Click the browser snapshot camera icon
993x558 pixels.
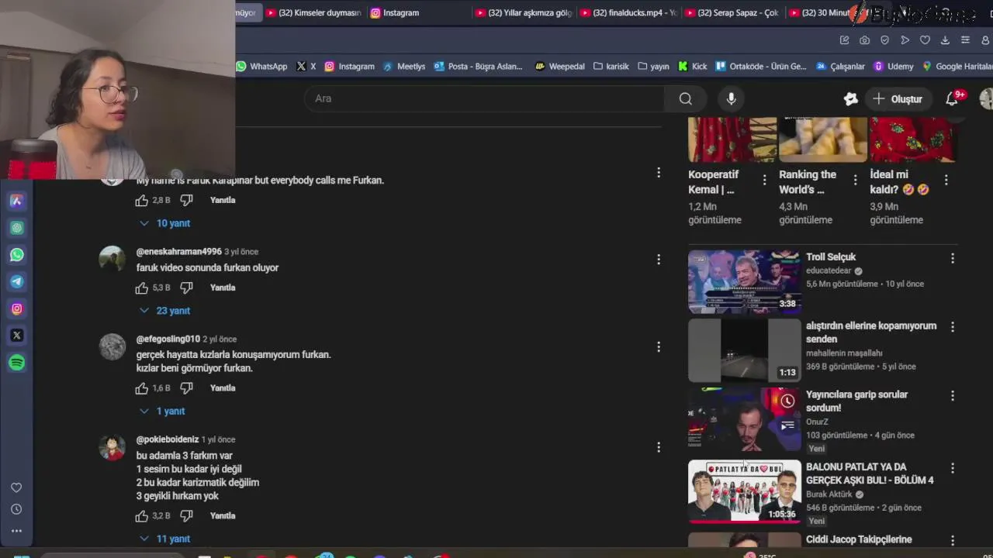coord(864,40)
